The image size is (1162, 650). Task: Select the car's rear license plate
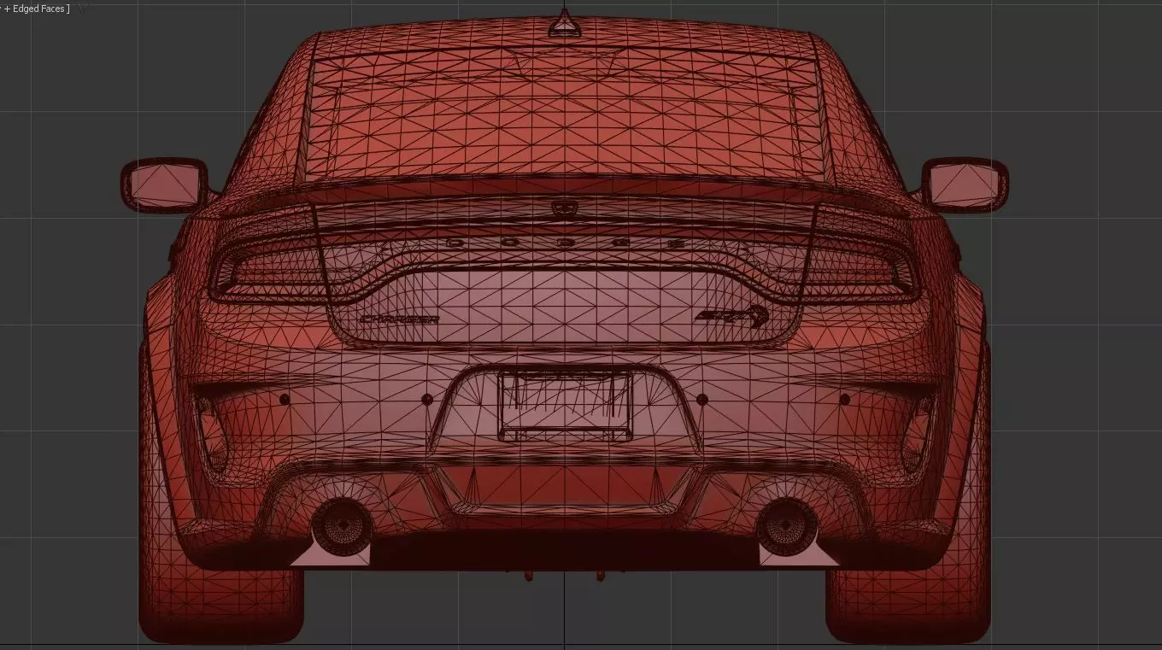[x=565, y=405]
